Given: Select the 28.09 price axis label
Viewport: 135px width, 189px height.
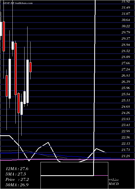Looking at the screenshot, I should click(x=126, y=57).
